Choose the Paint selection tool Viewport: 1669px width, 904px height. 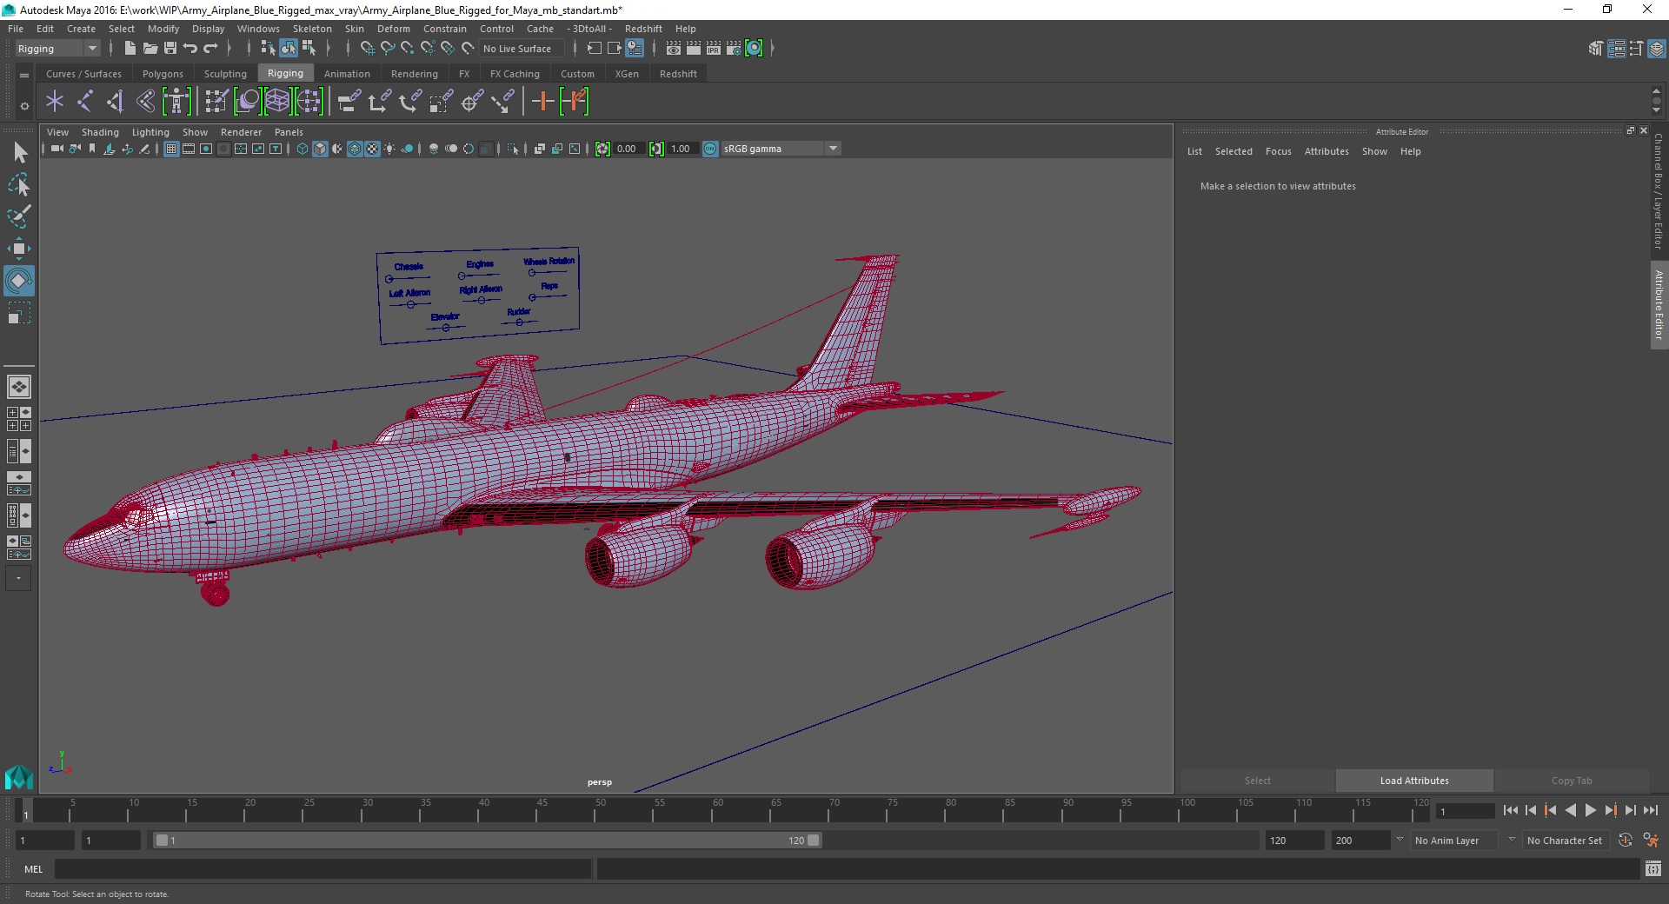[19, 216]
